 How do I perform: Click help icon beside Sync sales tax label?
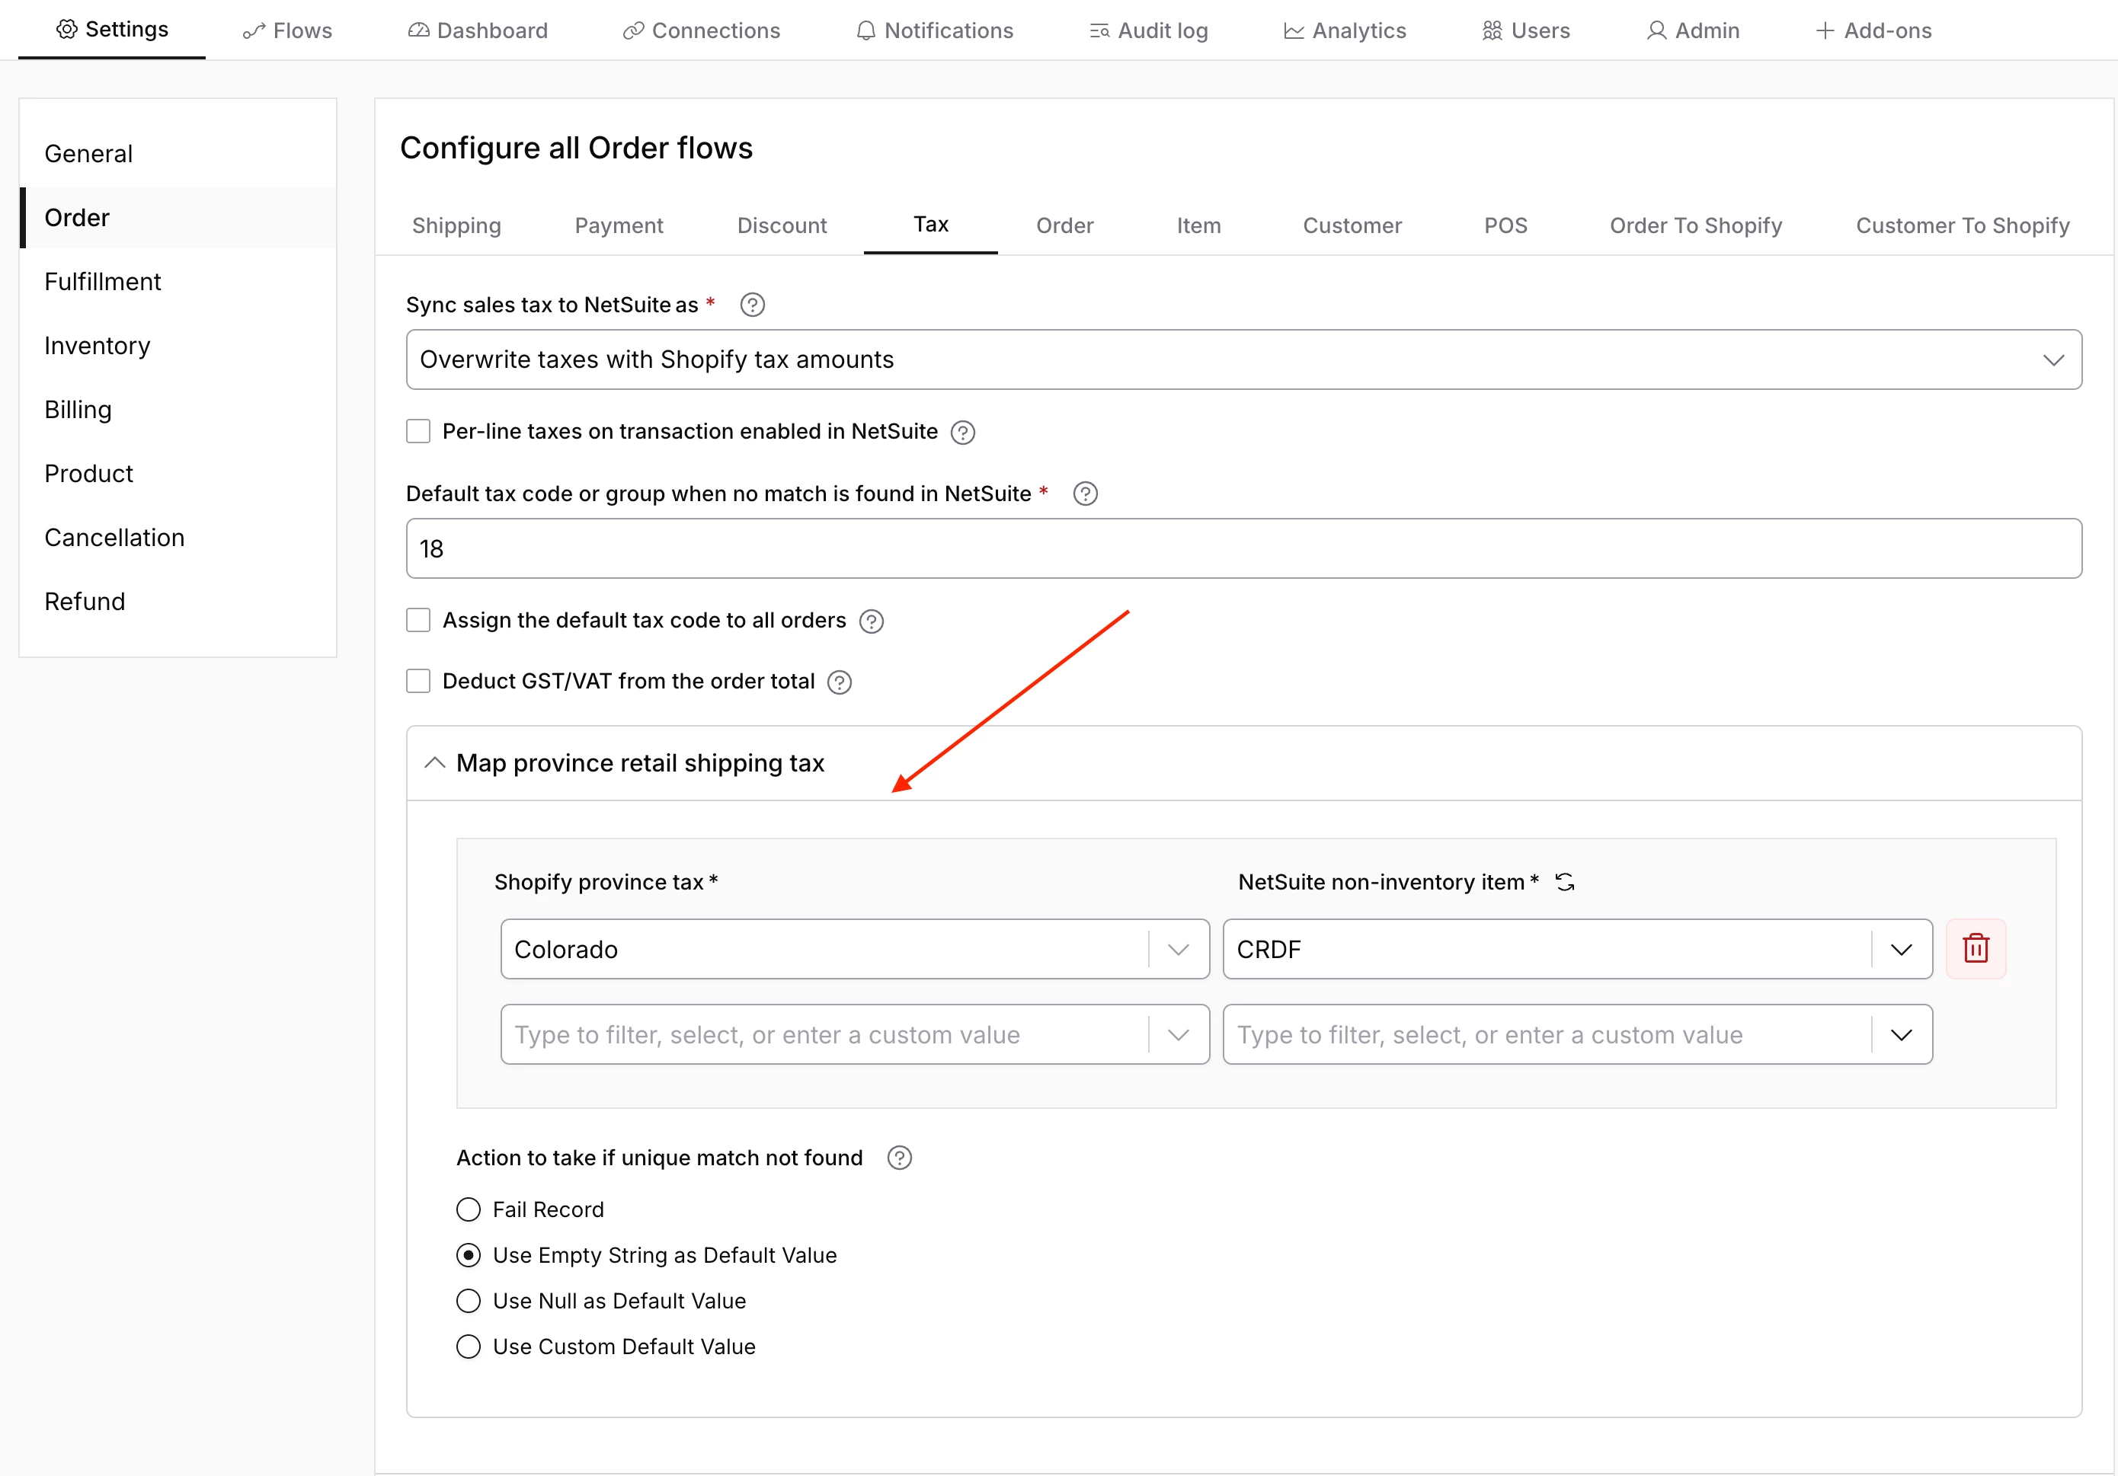click(752, 305)
